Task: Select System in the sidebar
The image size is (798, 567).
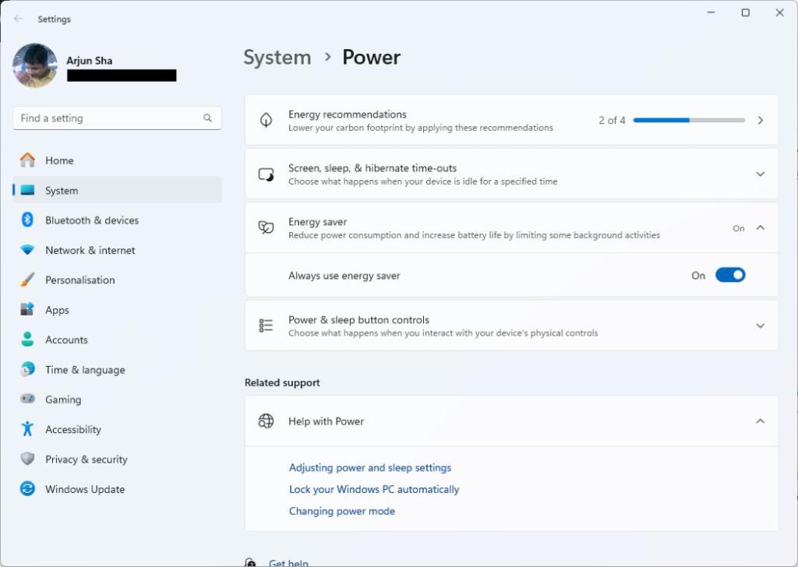Action: point(118,190)
